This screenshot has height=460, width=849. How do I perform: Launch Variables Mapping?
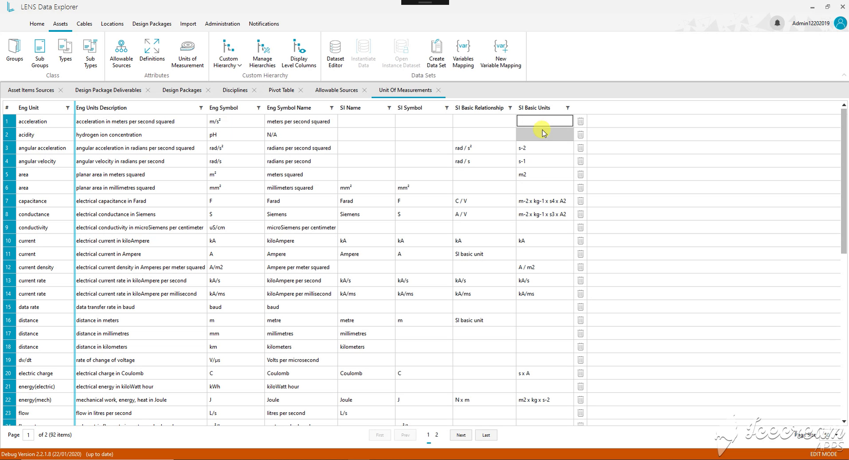pyautogui.click(x=463, y=54)
